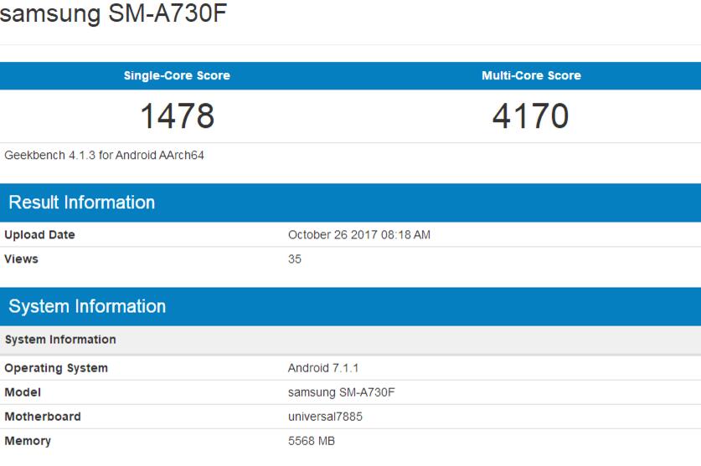Select the Geekbench 4.1.3 for Android AArch64 text

(104, 155)
